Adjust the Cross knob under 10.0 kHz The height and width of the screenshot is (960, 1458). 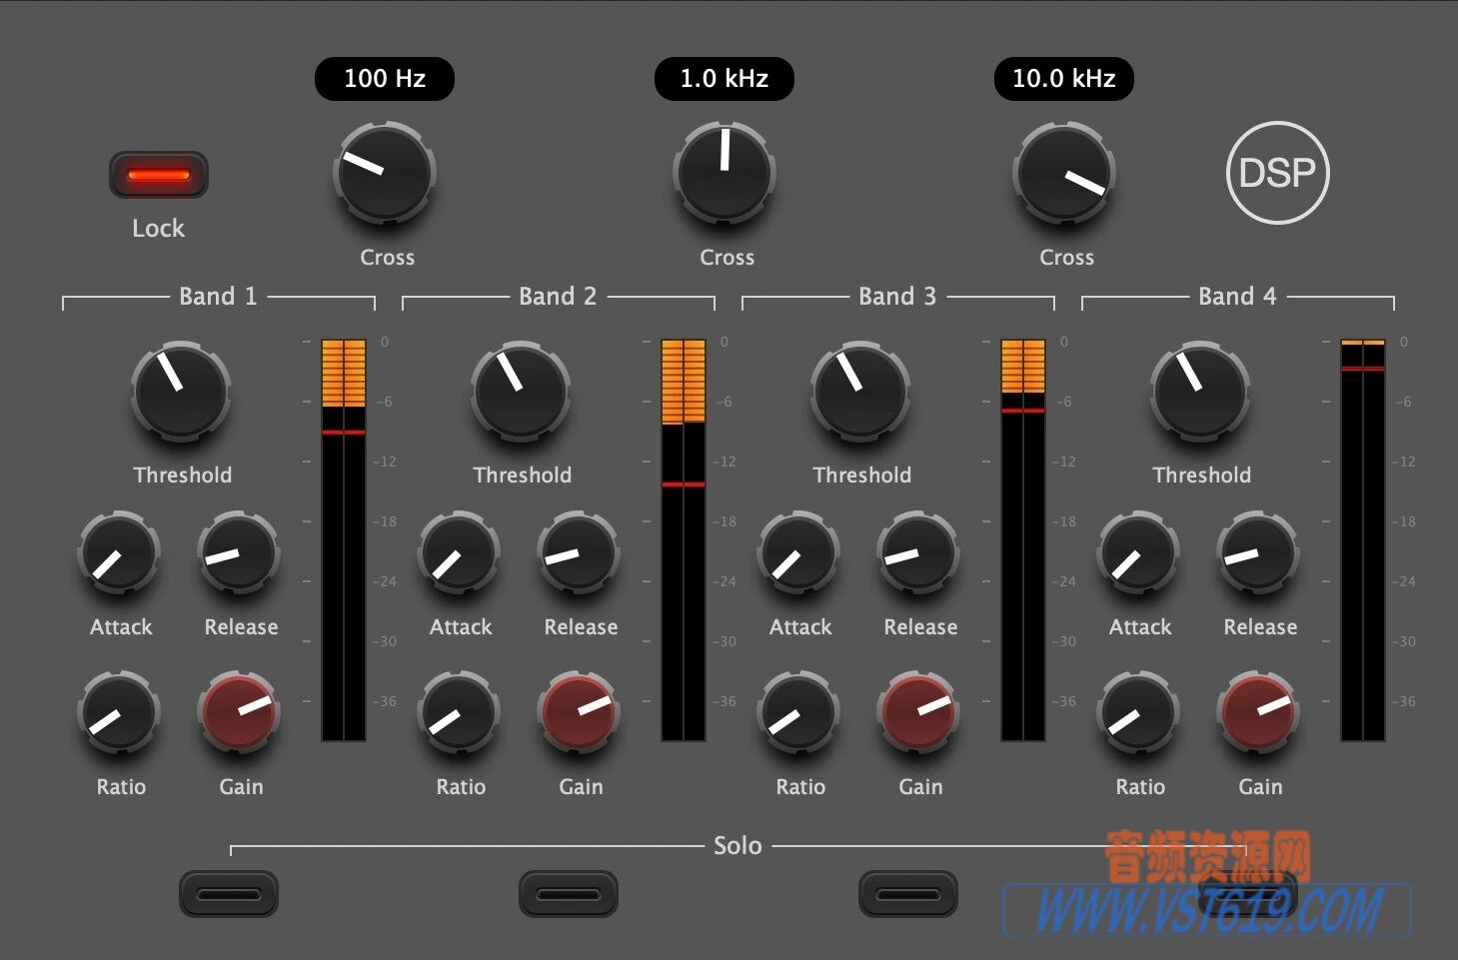pyautogui.click(x=1064, y=172)
